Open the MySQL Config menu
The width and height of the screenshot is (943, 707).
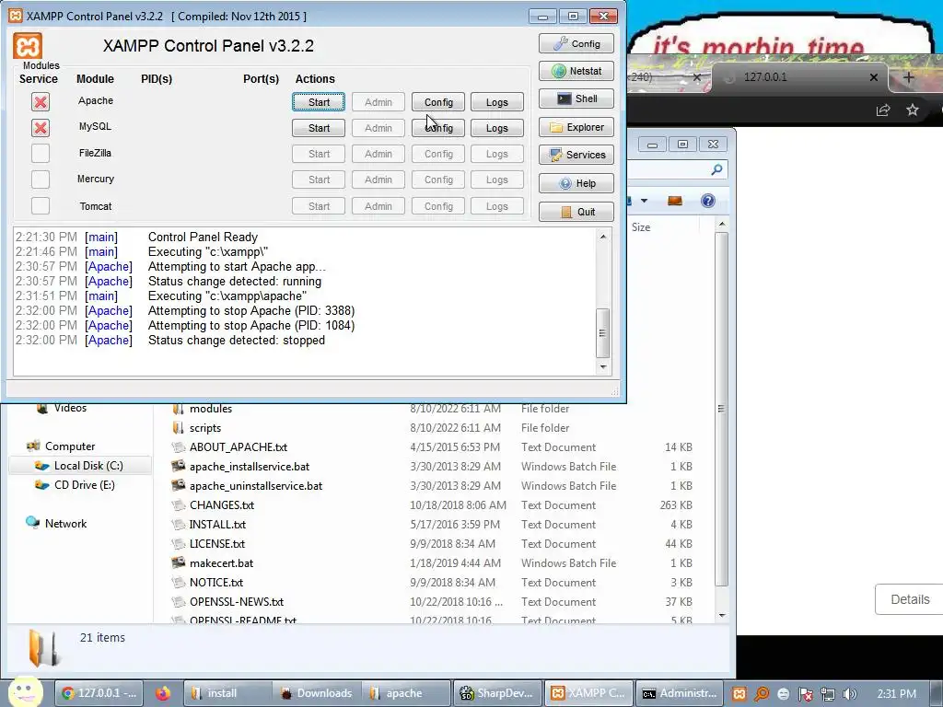pyautogui.click(x=438, y=128)
